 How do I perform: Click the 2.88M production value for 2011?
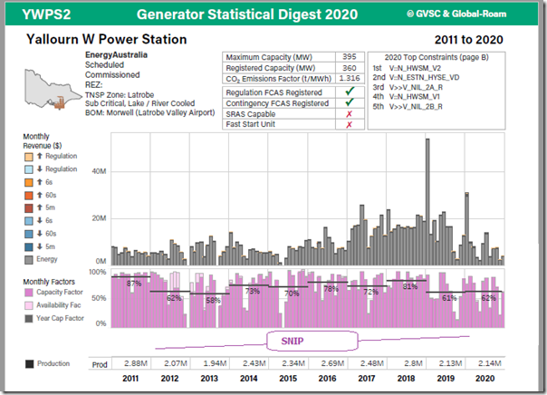click(x=136, y=363)
